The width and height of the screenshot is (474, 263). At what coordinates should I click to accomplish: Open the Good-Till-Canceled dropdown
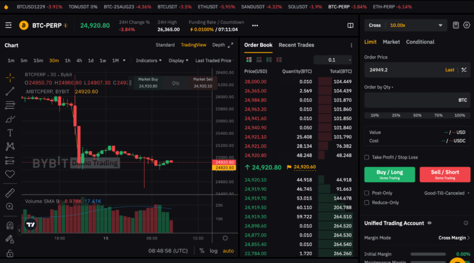(447, 193)
